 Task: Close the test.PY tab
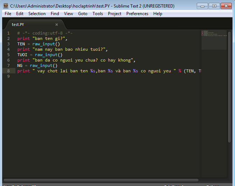[57, 24]
